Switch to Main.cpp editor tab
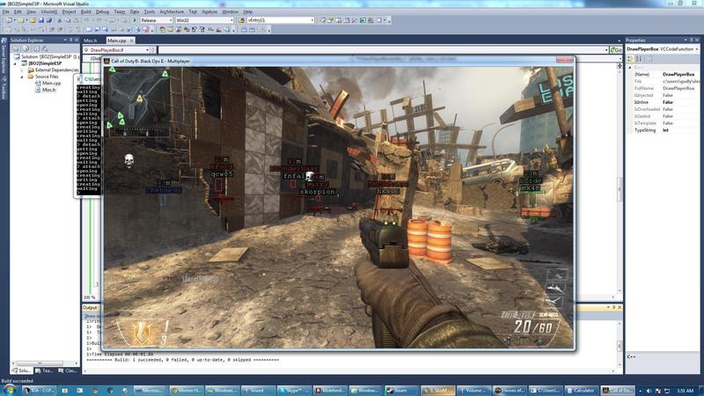Image resolution: width=704 pixels, height=396 pixels. 117,40
